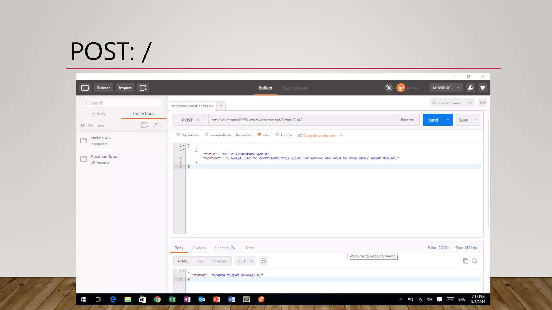Select the x-www-form-urlencoded radio option
The width and height of the screenshot is (552, 310).
(206, 135)
